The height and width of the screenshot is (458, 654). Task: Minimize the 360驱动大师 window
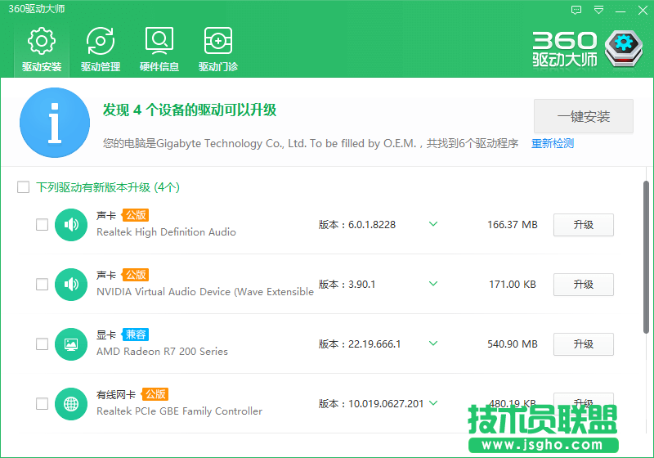(620, 11)
